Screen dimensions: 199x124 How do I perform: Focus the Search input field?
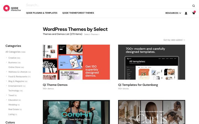pos(109,5)
